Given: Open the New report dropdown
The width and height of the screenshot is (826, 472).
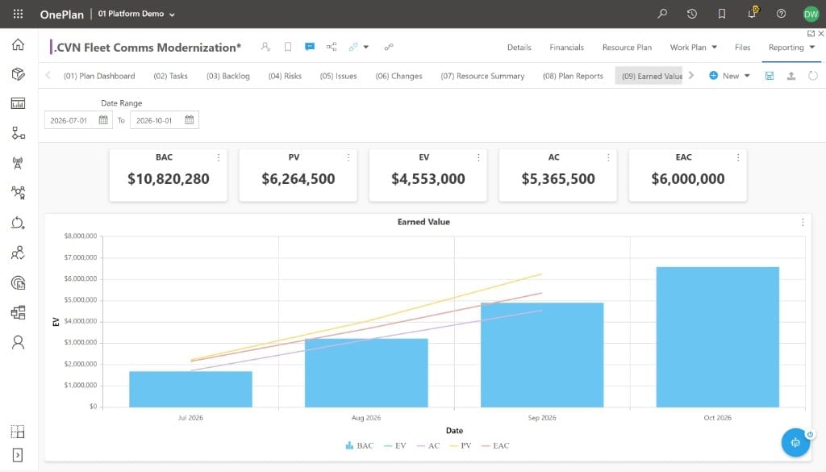Looking at the screenshot, I should click(x=729, y=76).
